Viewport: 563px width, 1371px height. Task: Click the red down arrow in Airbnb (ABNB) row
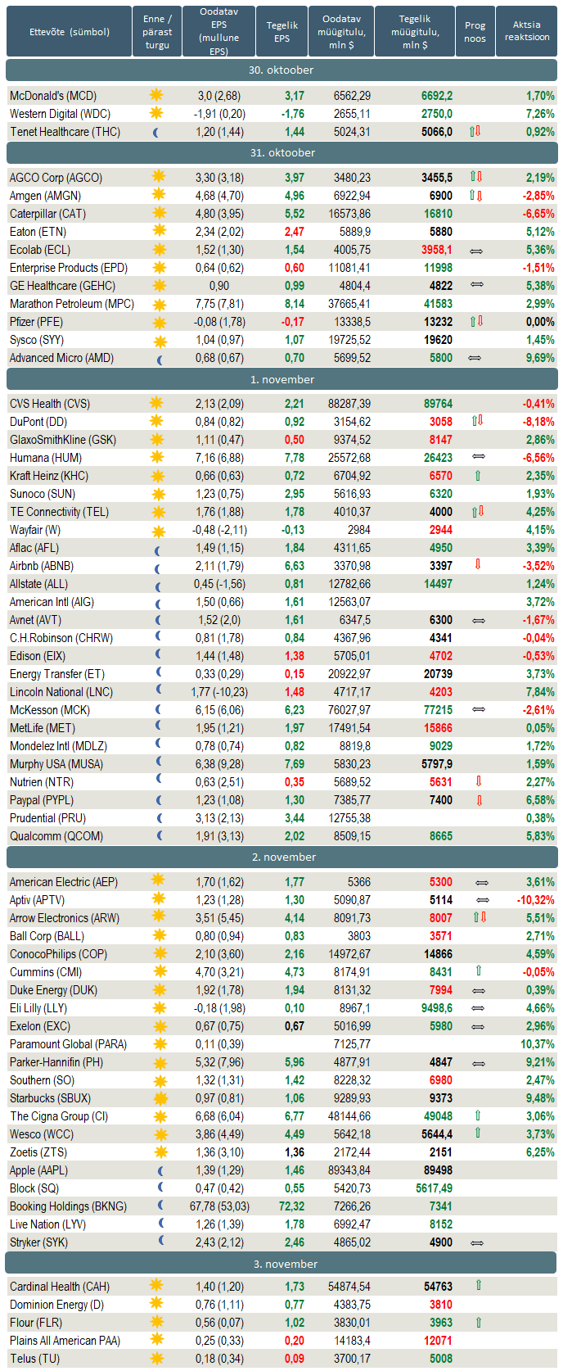click(x=478, y=565)
